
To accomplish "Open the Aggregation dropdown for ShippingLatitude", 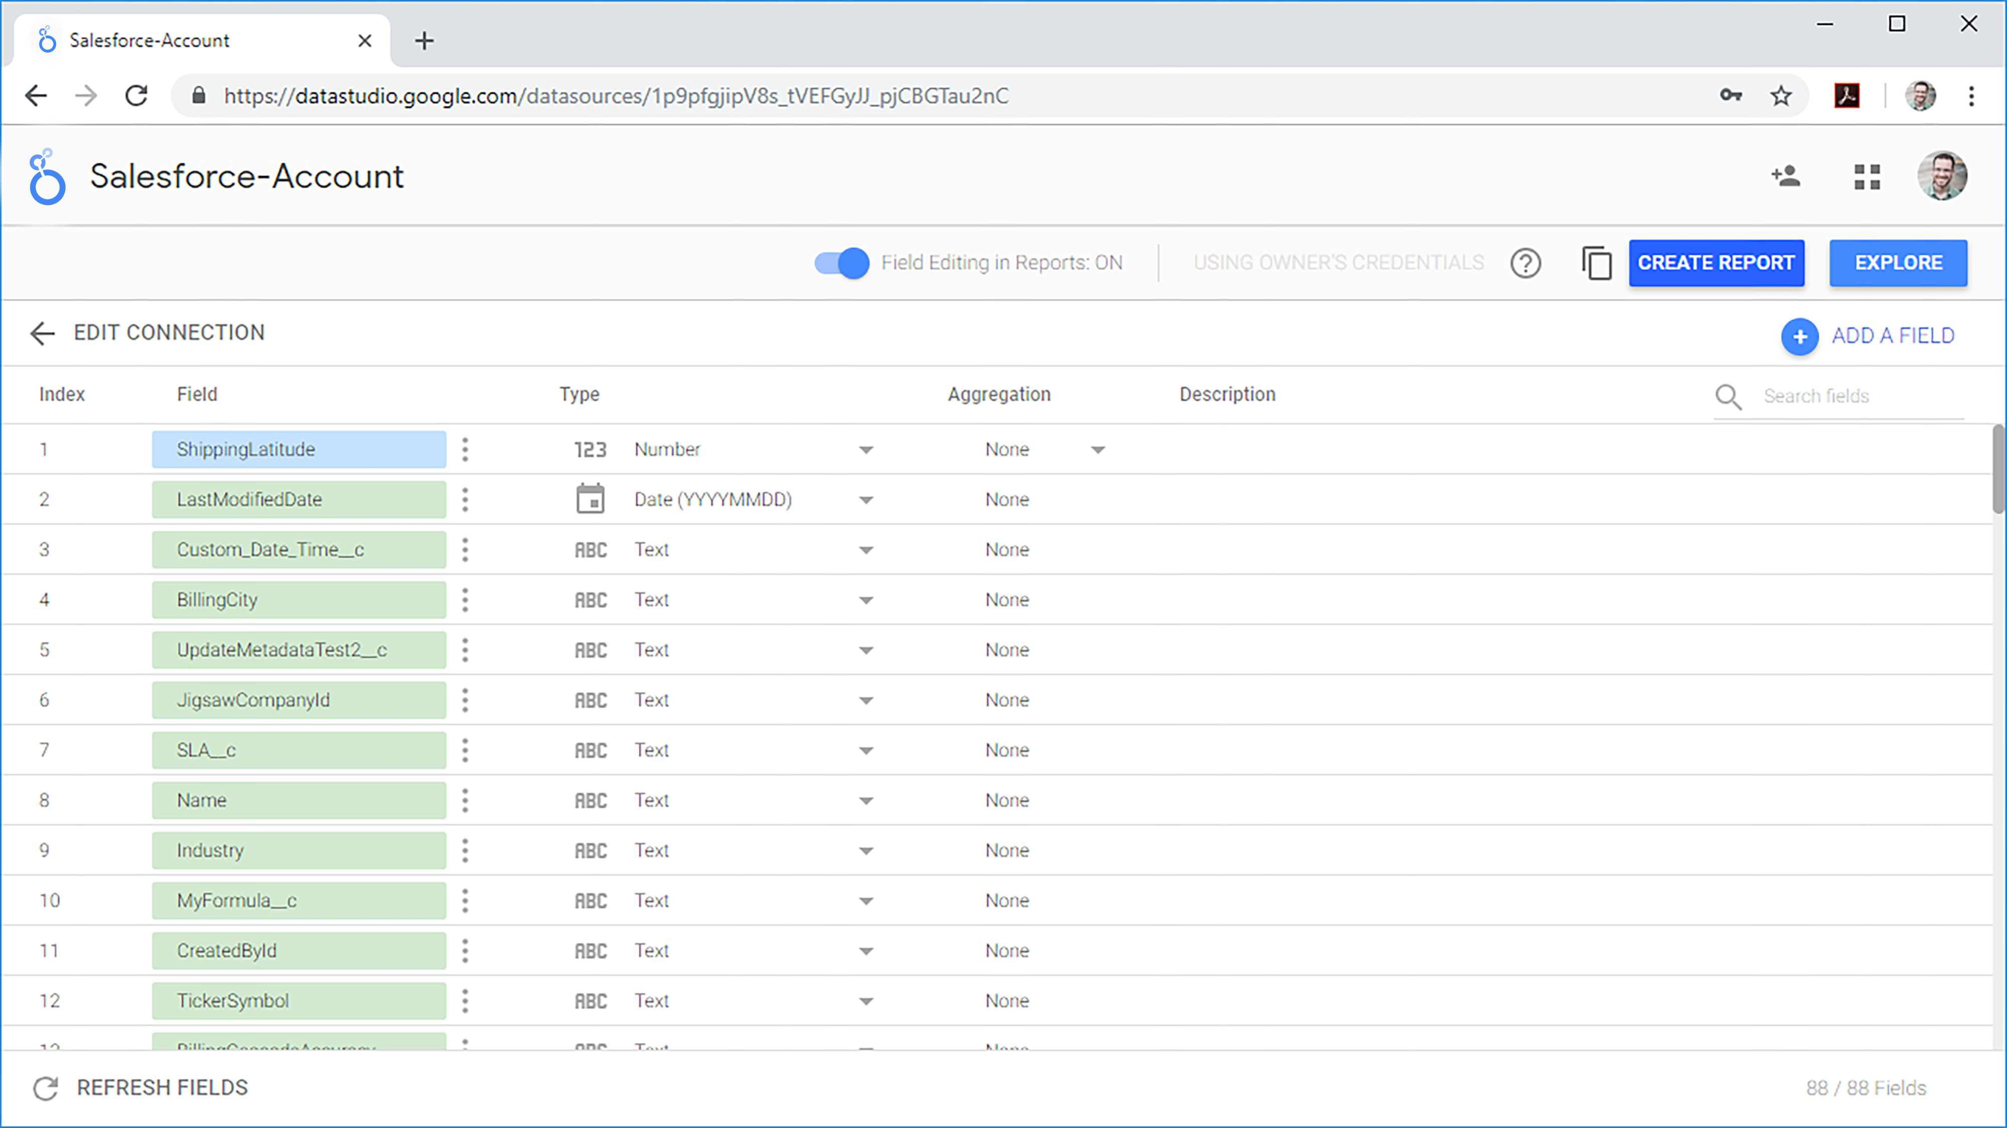I will (x=1099, y=450).
